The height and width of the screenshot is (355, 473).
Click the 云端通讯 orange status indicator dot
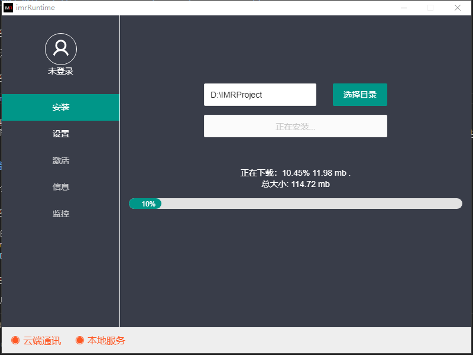tap(15, 340)
